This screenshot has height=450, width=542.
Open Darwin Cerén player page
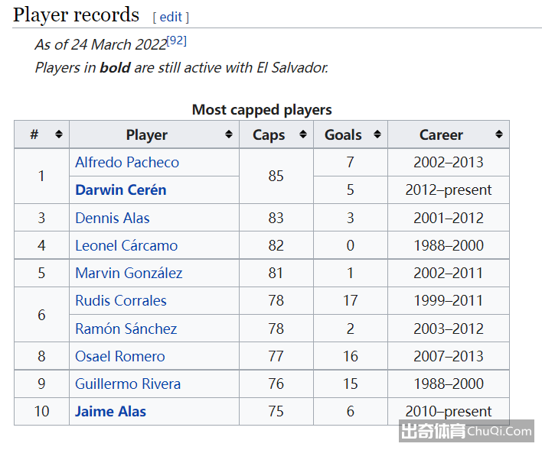pos(121,189)
